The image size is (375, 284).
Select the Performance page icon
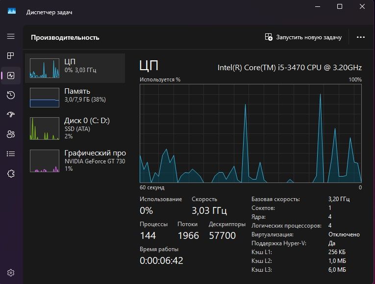point(11,76)
